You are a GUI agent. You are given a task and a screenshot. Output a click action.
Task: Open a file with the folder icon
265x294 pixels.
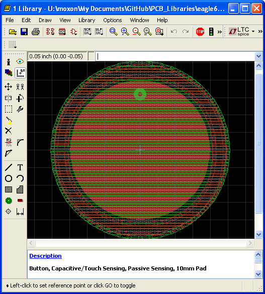click(x=13, y=32)
